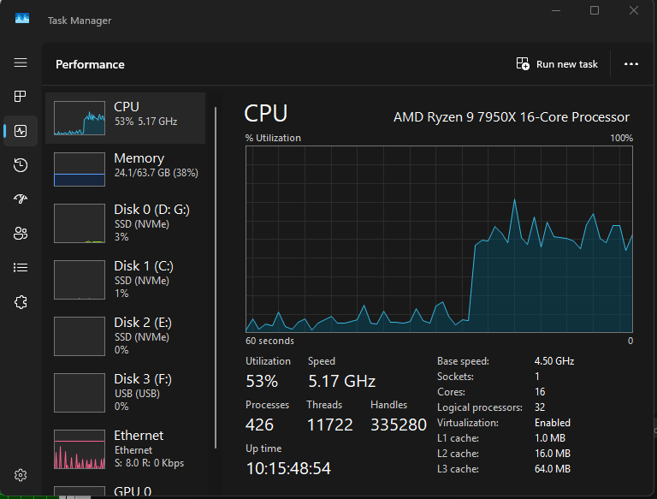Click the Memory mini graph thumbnail
The height and width of the screenshot is (499, 657).
[x=80, y=169]
